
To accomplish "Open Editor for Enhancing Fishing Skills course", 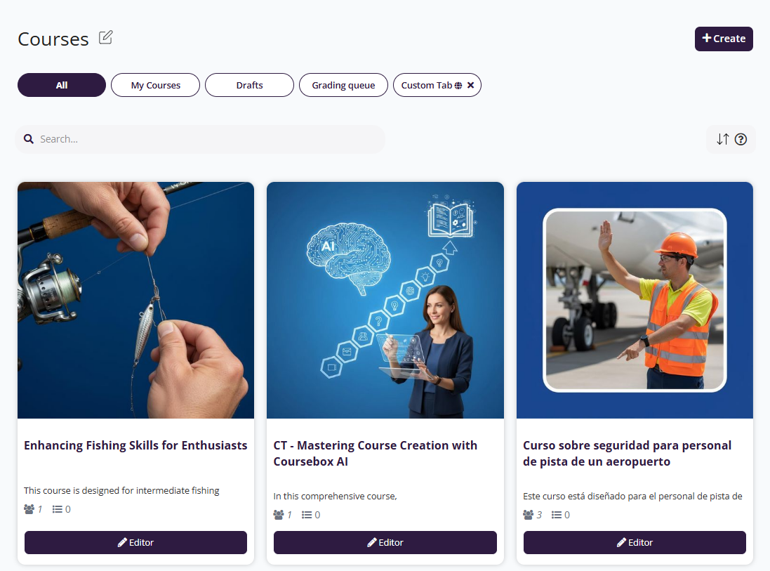I will 135,542.
